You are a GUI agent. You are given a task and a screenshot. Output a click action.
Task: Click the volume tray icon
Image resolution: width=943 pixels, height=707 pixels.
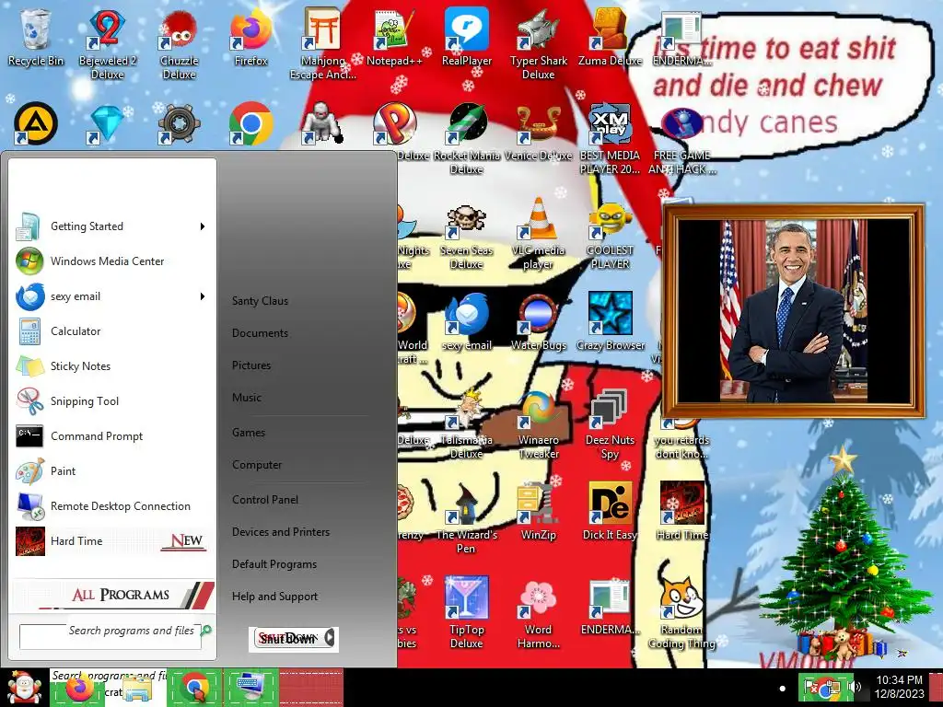click(854, 687)
